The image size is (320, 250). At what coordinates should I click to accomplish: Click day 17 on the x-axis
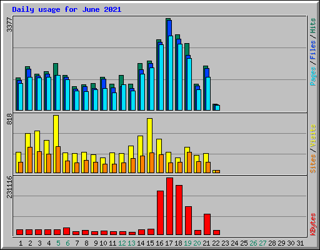tap(169, 243)
